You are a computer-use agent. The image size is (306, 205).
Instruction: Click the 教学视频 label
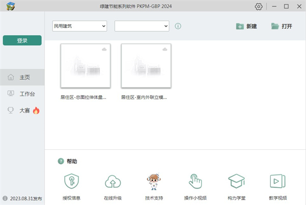(278, 198)
